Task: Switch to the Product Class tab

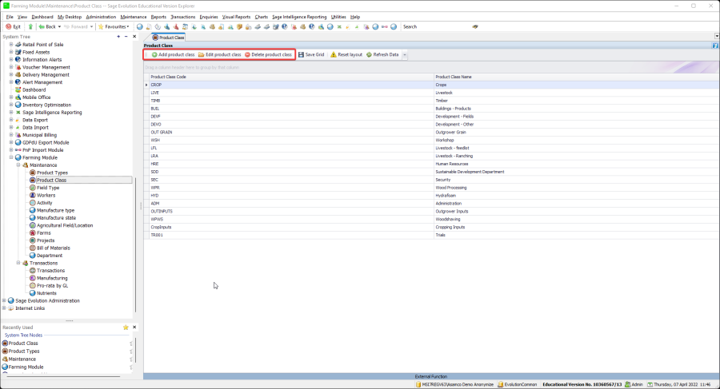Action: (x=169, y=38)
